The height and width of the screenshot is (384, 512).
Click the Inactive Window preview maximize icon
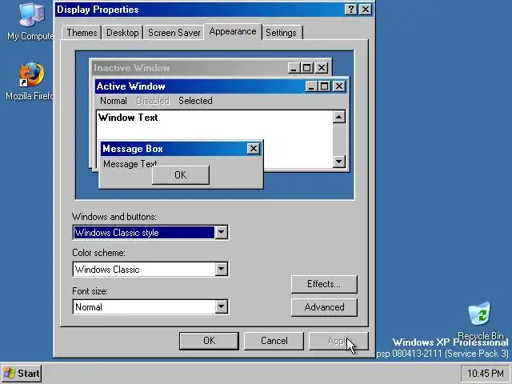[306, 68]
